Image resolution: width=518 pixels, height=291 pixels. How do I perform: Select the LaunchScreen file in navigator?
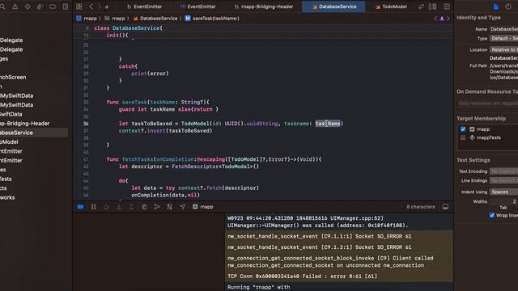(13, 78)
